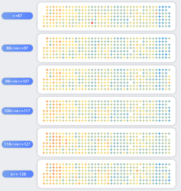
Task: Pick the 118<=x<=127 range button
Action: 17,144
